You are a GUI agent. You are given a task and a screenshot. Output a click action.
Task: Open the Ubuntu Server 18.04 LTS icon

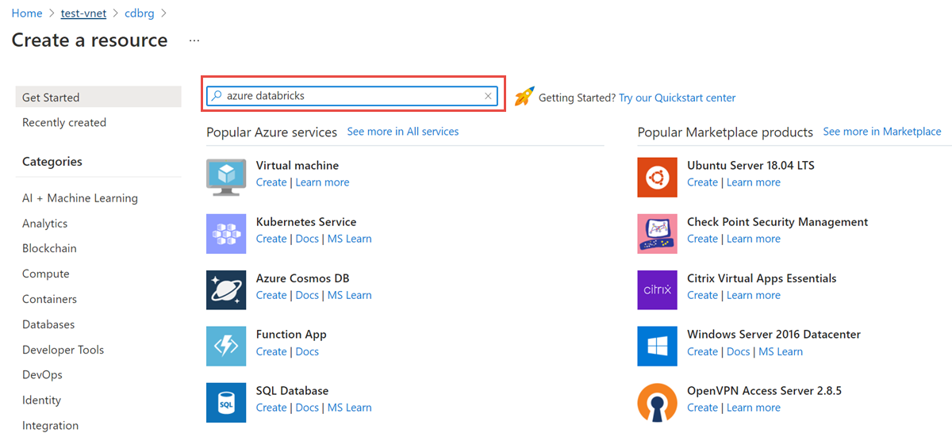coord(657,177)
